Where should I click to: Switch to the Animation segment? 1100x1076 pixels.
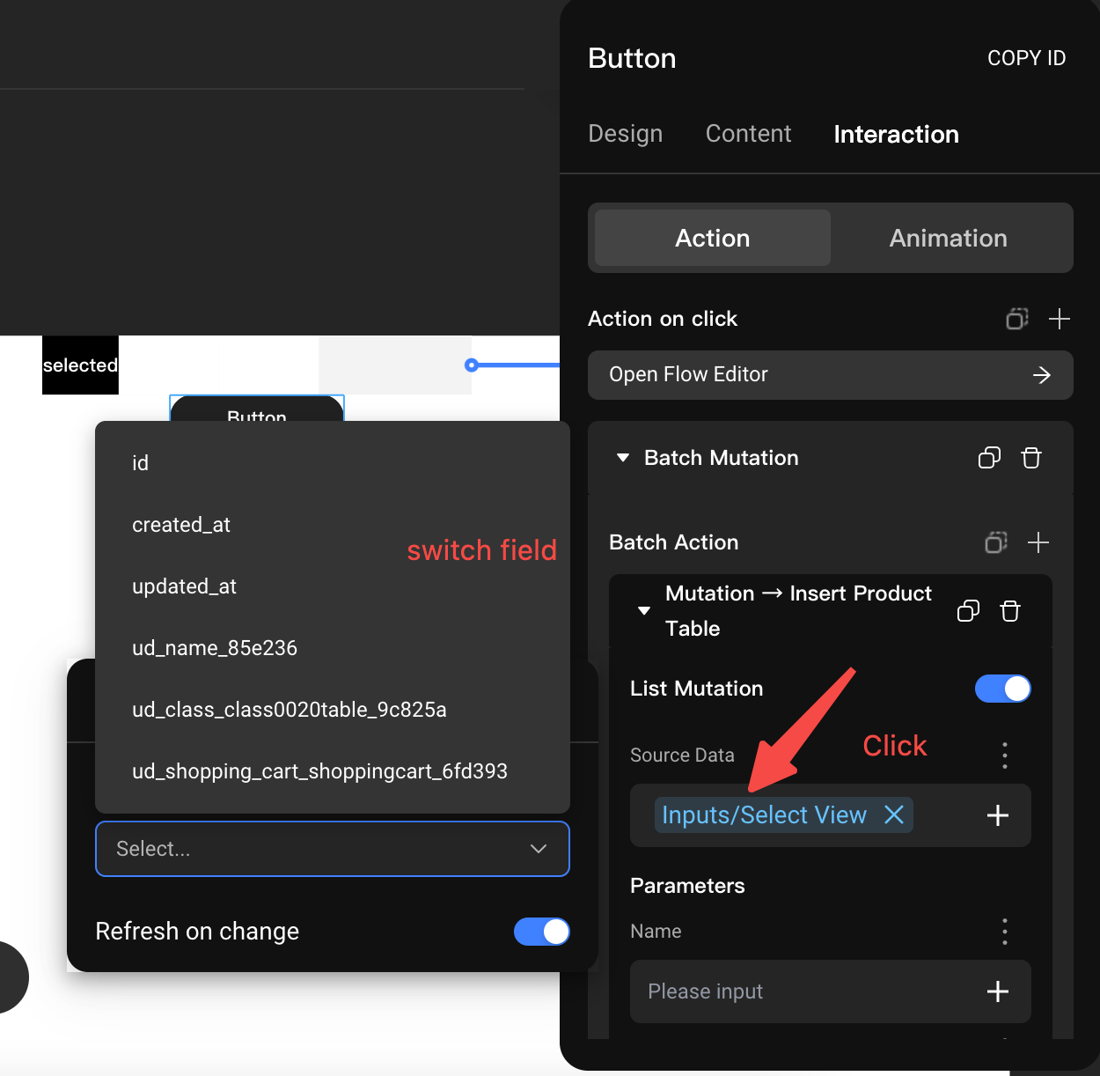point(949,238)
